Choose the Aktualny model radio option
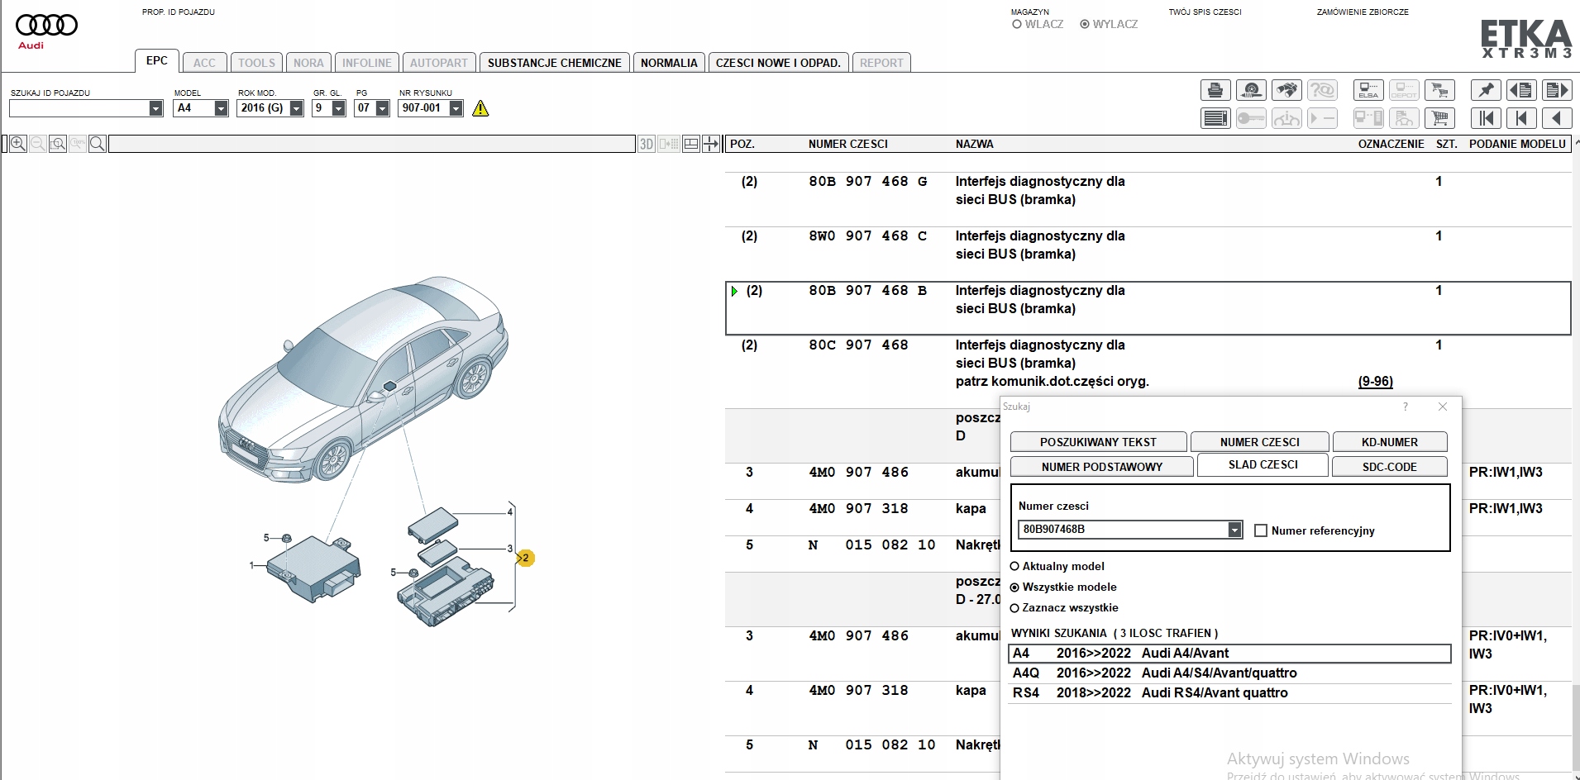1580x780 pixels. click(x=1014, y=567)
